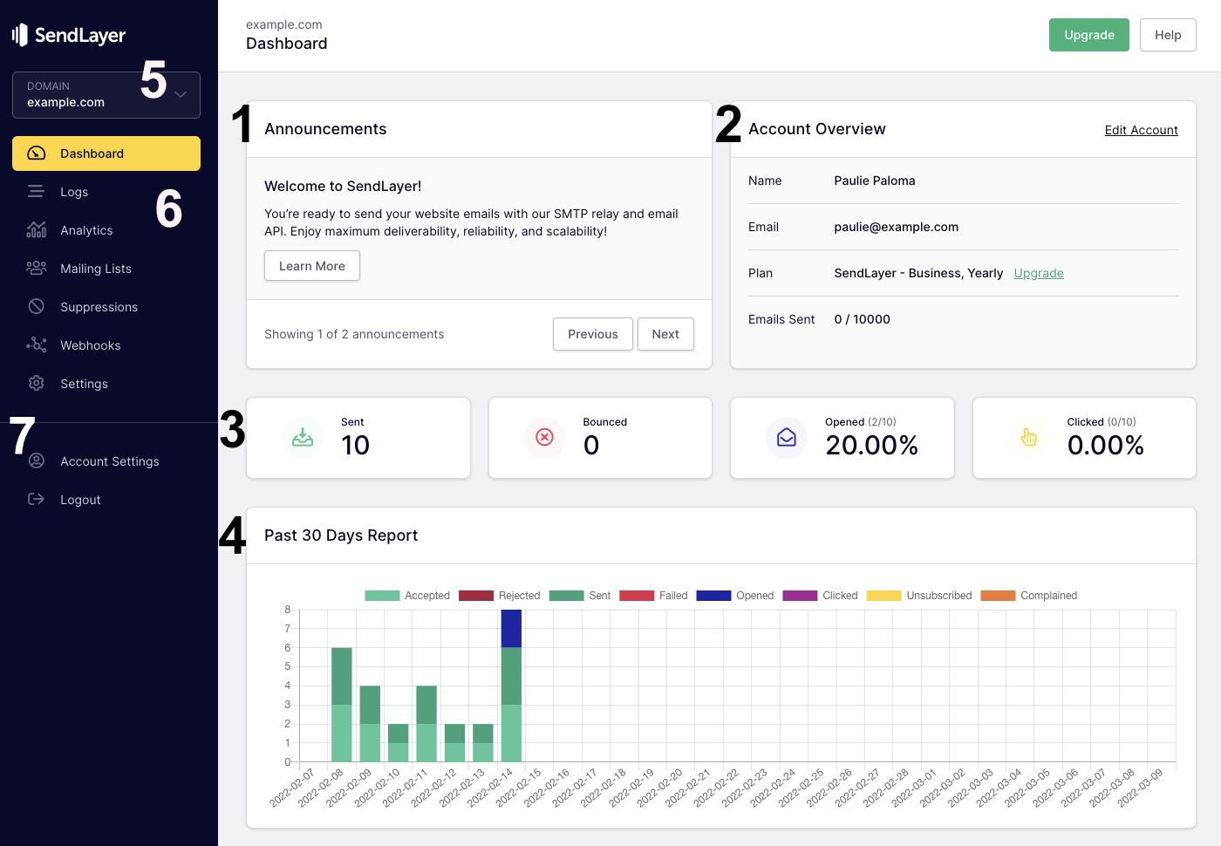Open the Logs section via its icon
This screenshot has width=1221, height=846.
[x=36, y=191]
